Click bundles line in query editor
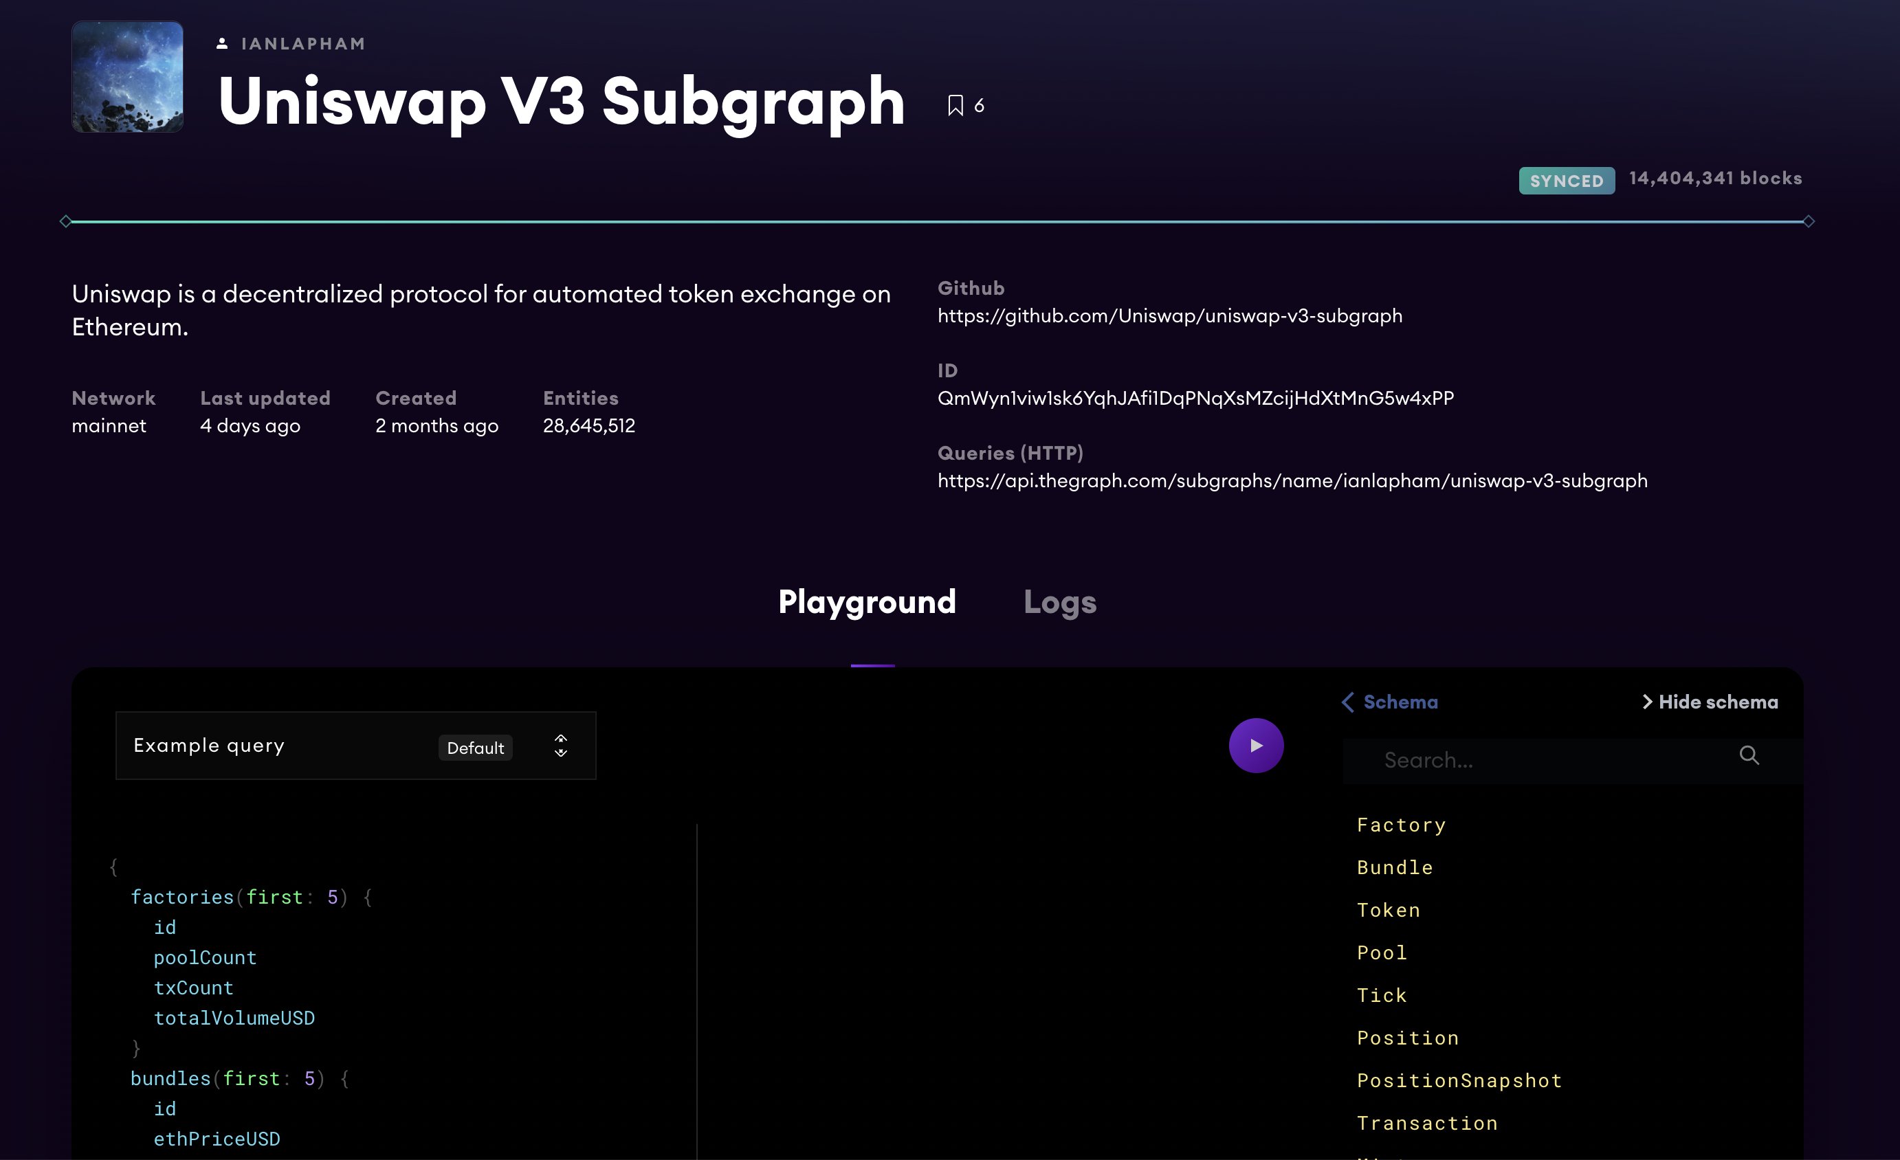Screen dimensions: 1900x1160 pos(240,1079)
